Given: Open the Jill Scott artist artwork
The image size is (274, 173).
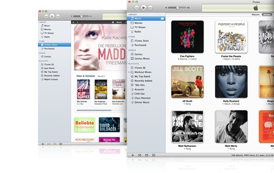Looking at the screenshot, I should (x=187, y=82).
